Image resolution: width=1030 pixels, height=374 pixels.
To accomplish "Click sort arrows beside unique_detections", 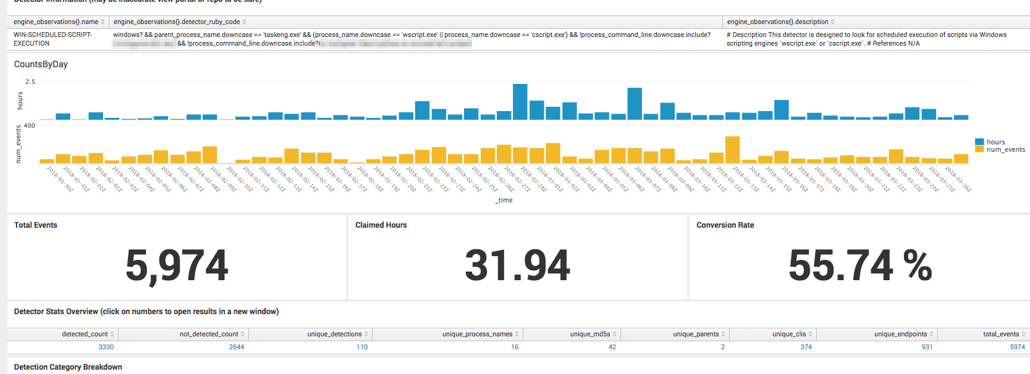I will point(366,335).
